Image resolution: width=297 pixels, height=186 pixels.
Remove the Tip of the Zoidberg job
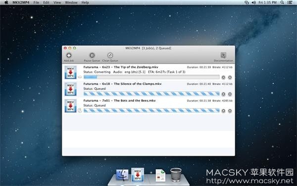pyautogui.click(x=230, y=77)
